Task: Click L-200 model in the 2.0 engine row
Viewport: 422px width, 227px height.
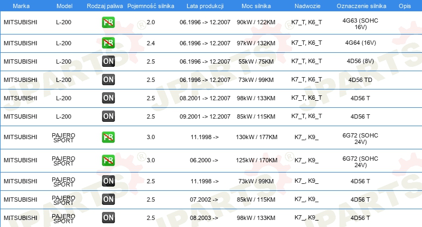Action: pos(64,22)
